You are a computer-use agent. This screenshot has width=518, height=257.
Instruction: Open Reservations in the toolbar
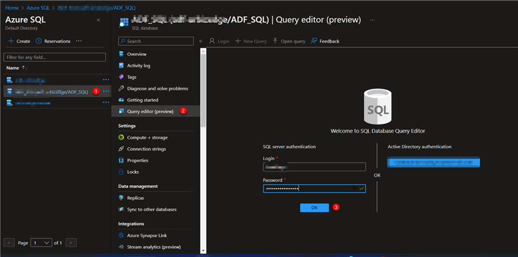point(53,41)
